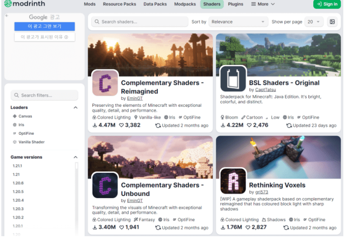Select game version 1.21.1

18,166
